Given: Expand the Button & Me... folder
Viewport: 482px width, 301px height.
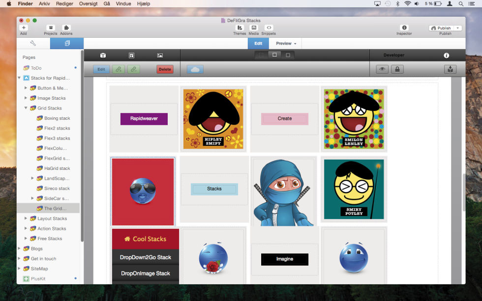Looking at the screenshot, I should point(26,88).
